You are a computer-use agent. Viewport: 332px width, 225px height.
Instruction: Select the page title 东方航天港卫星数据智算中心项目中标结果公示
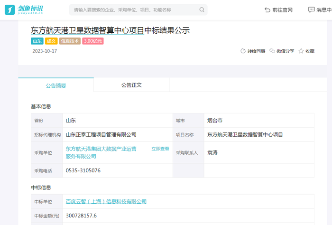110,30
